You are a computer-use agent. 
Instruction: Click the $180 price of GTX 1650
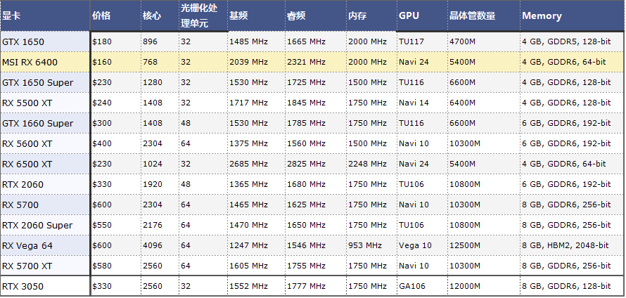tap(116, 42)
